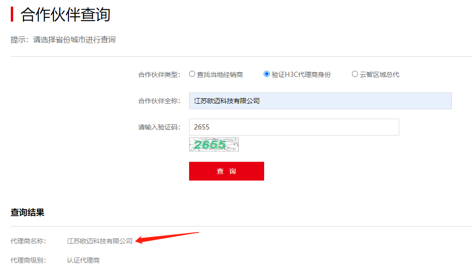The width and height of the screenshot is (472, 272).
Task: Choose the 云智区域总代 radio button
Action: [355, 74]
